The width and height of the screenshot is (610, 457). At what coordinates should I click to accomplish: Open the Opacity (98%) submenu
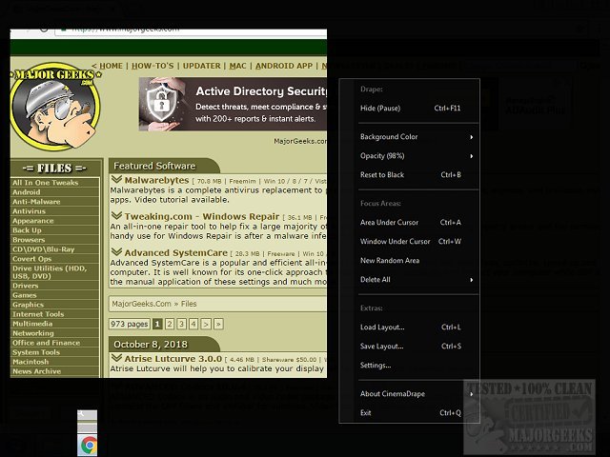point(418,156)
